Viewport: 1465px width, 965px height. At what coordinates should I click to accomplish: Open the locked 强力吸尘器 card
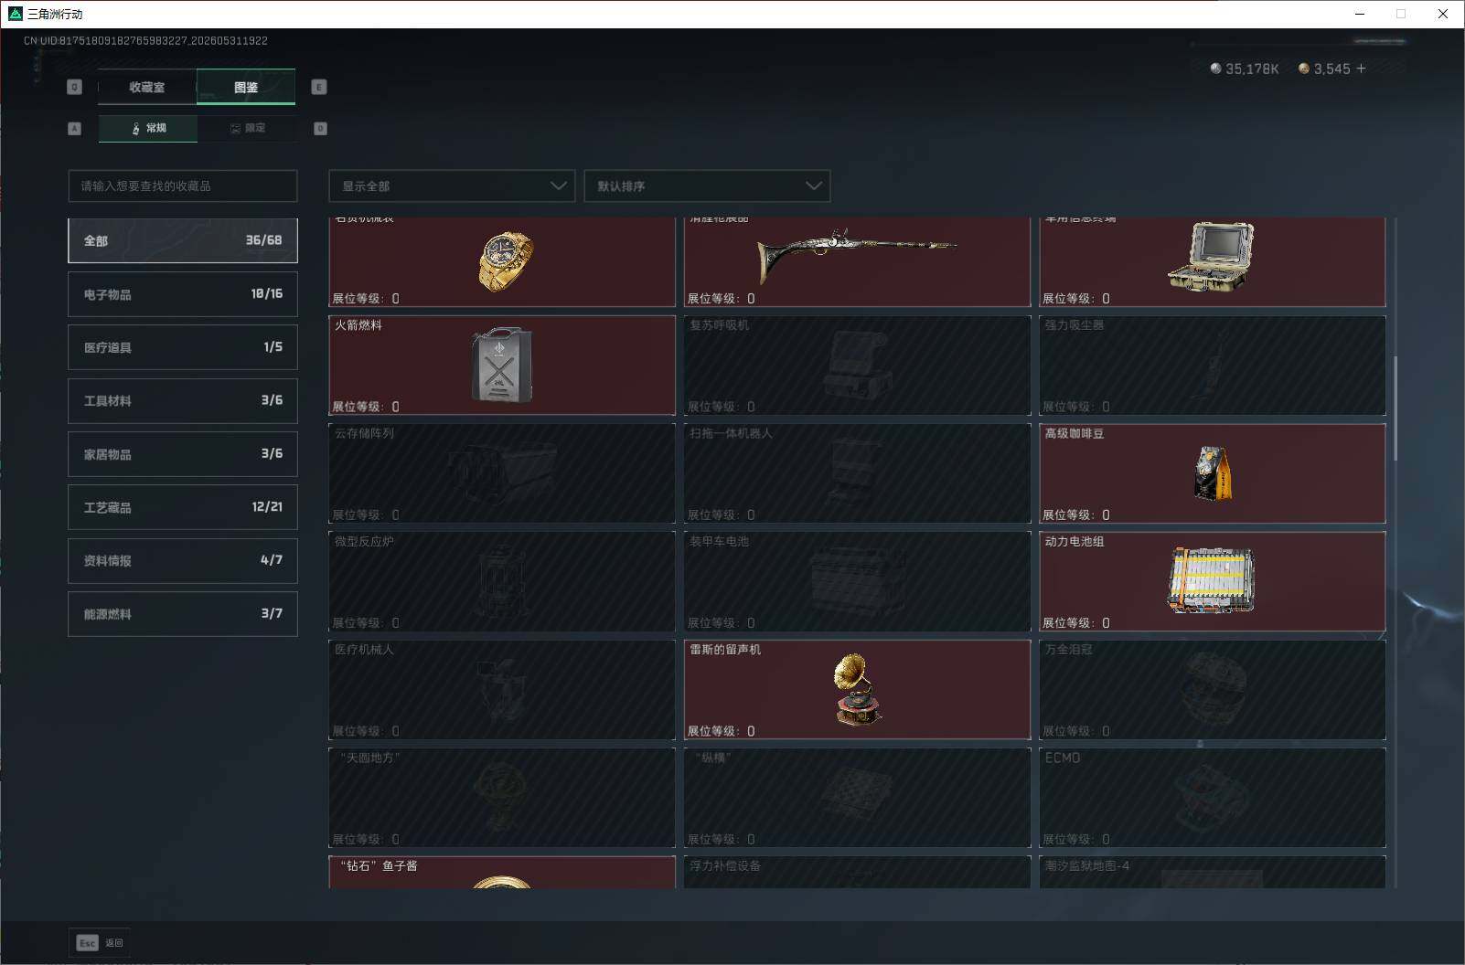point(1212,366)
